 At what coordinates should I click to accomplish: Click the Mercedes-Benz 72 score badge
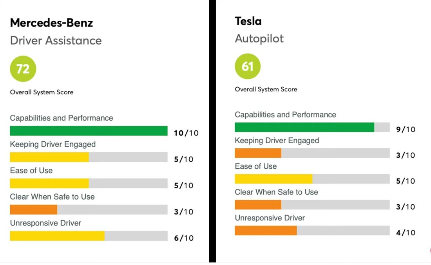pos(23,69)
